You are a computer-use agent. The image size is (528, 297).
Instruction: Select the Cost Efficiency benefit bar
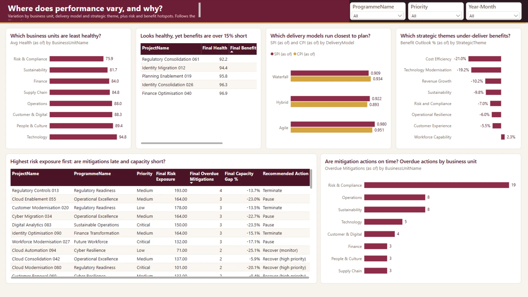pos(485,59)
